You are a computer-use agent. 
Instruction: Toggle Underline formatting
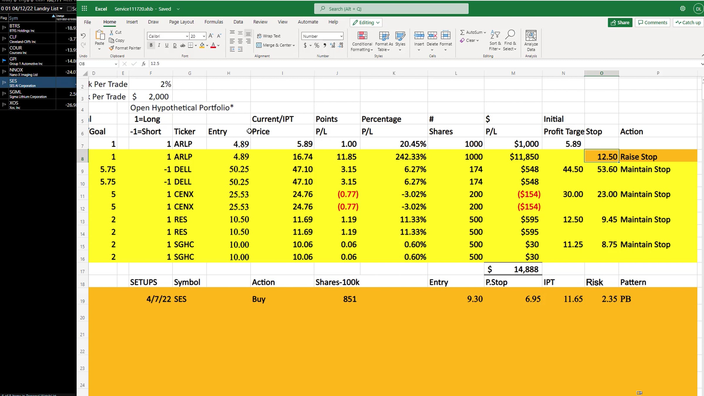click(x=167, y=45)
